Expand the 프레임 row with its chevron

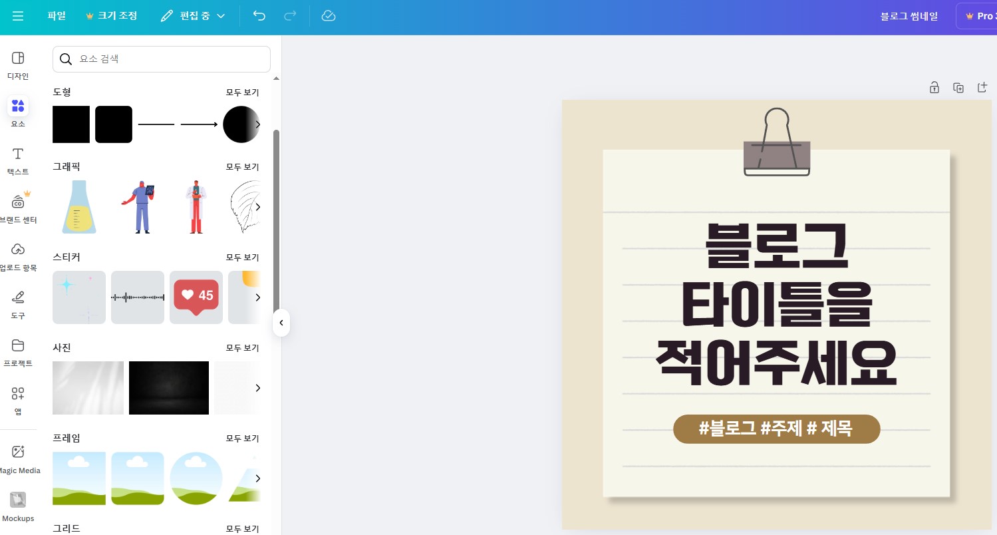[x=258, y=478]
